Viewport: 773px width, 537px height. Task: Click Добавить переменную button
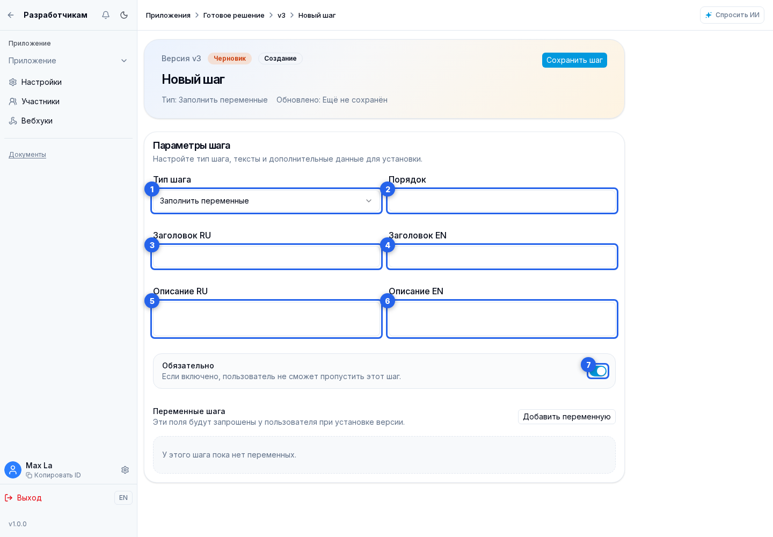tap(567, 417)
